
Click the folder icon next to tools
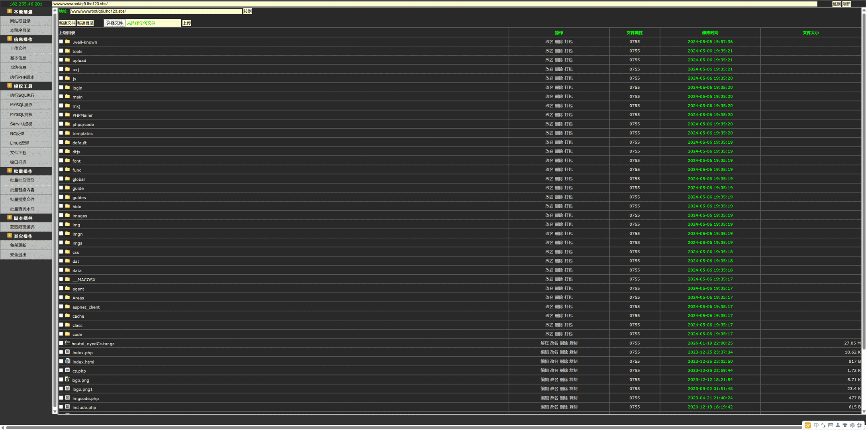coord(67,51)
